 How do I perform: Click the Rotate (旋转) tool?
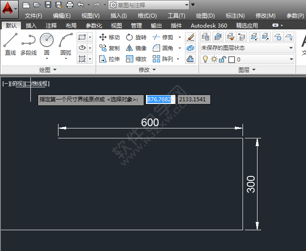(x=136, y=37)
